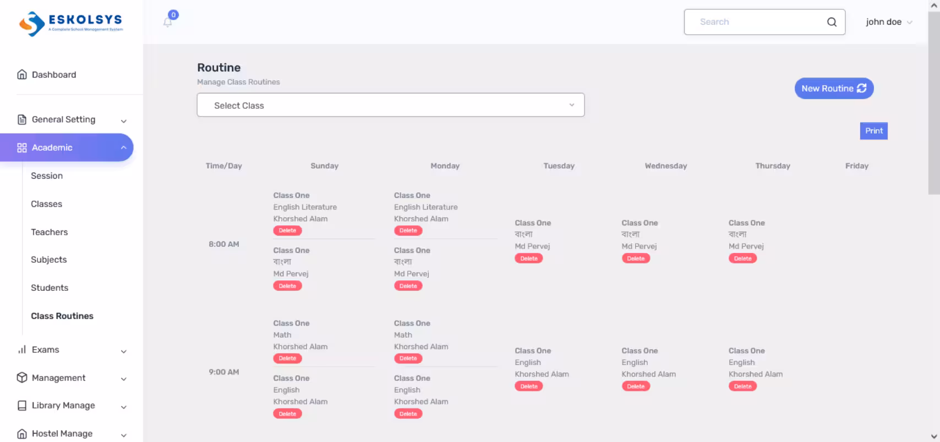Open the Select Class dropdown
Screen dimensions: 940x442
[390, 105]
